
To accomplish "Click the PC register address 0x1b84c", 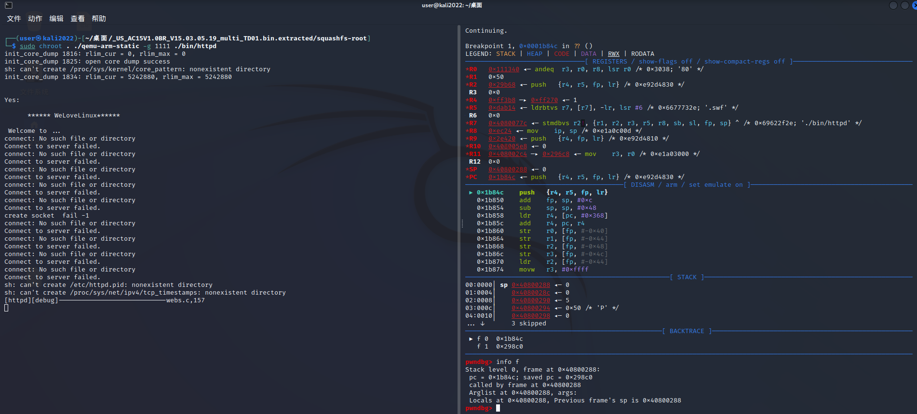I will click(501, 177).
